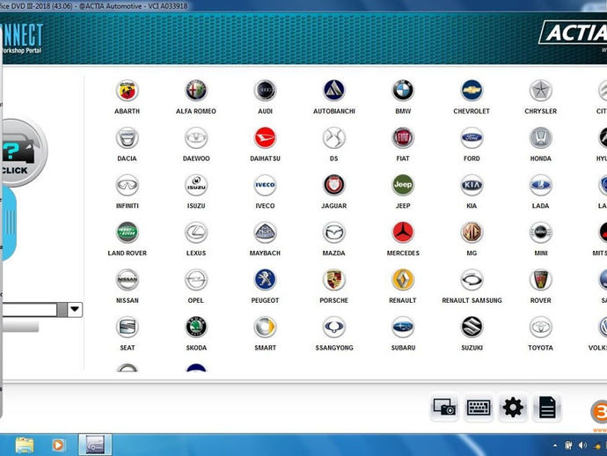
Task: Select the Kia brand icon
Action: 472,185
